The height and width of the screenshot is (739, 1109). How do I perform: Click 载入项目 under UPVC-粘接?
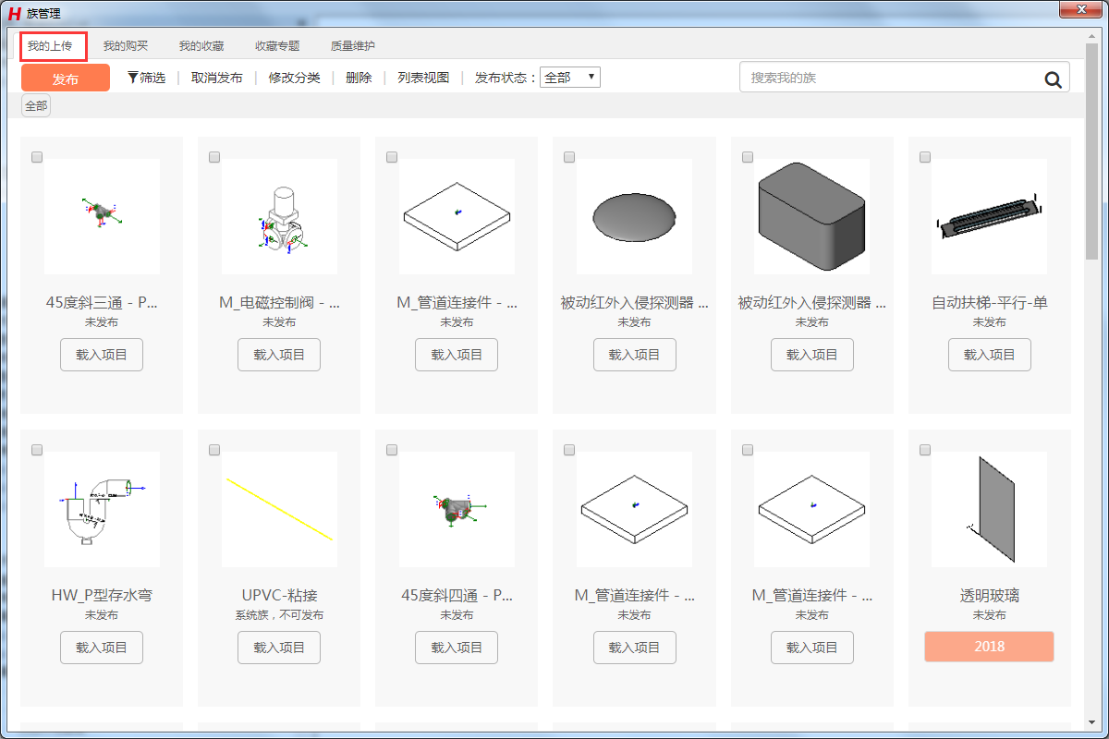point(279,648)
